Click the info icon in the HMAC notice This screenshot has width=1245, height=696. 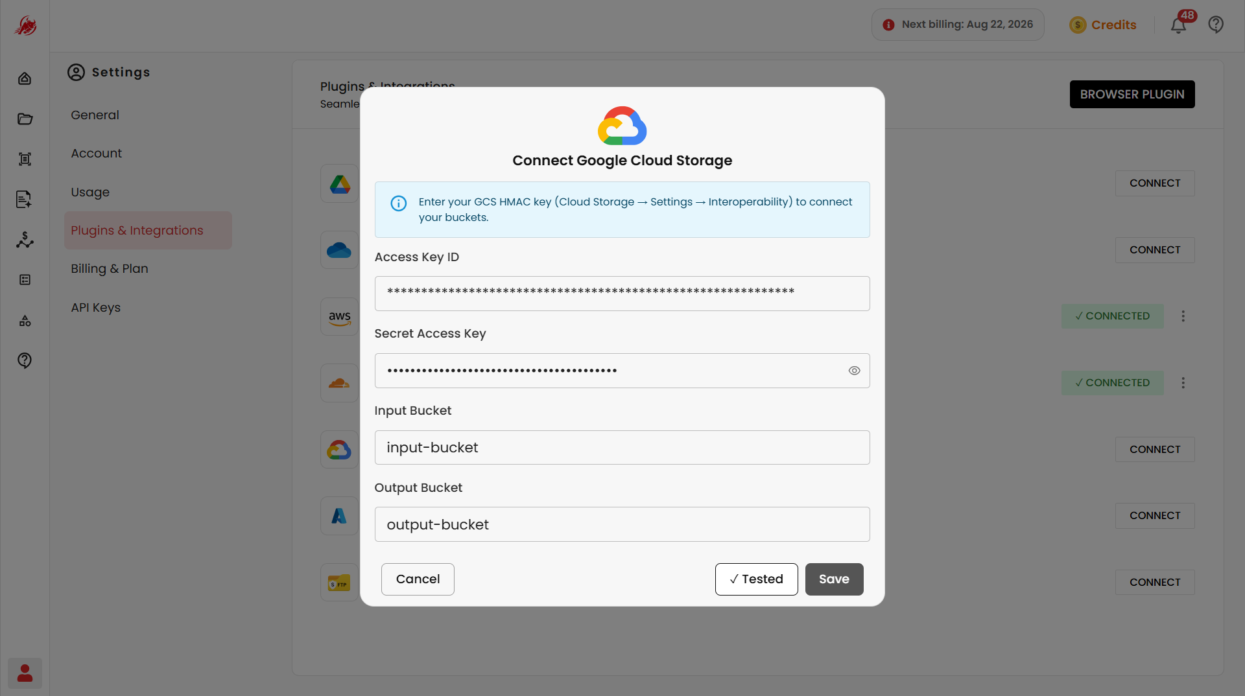click(399, 203)
